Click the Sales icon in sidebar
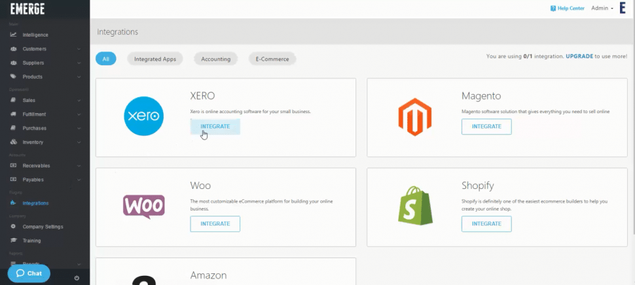 click(13, 100)
